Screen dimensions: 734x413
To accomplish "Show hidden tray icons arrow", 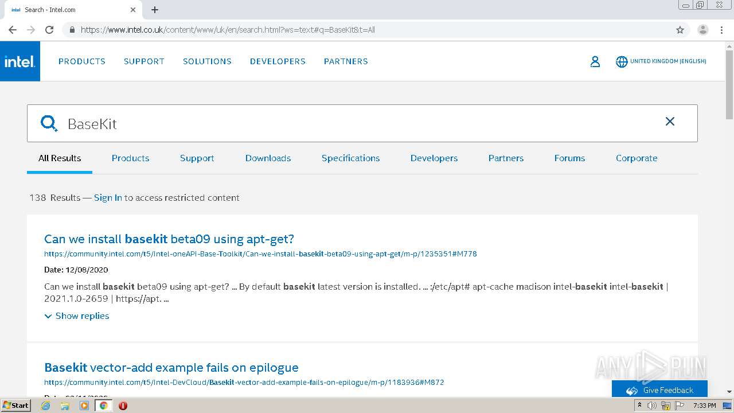I will 639,406.
